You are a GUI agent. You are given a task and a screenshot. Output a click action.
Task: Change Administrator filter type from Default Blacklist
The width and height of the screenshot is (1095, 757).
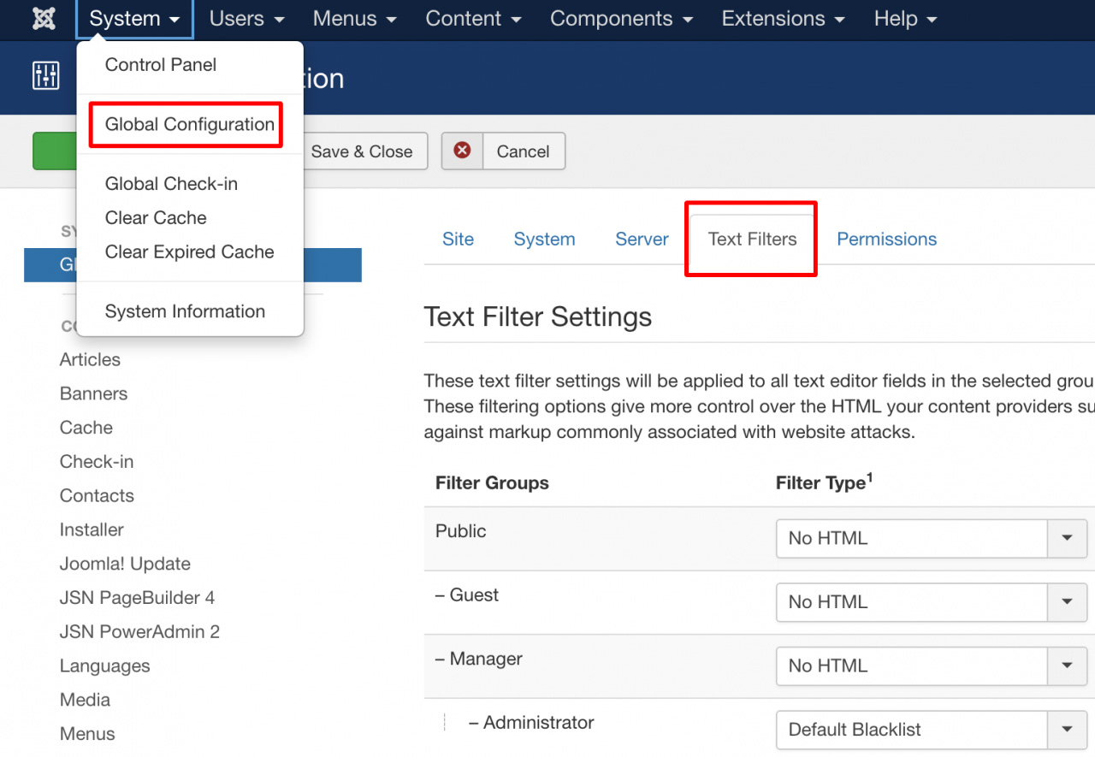(931, 730)
